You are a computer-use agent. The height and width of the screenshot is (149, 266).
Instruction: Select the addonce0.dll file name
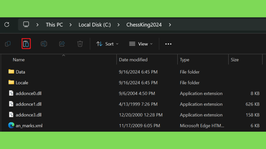pyautogui.click(x=29, y=93)
